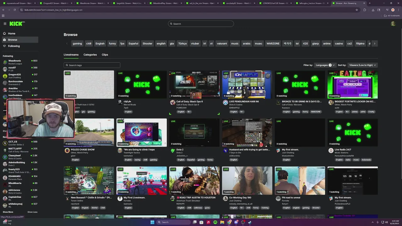Image resolution: width=402 pixels, height=226 pixels.
Task: Click the Windows taskbar Search box
Action: 174,222
